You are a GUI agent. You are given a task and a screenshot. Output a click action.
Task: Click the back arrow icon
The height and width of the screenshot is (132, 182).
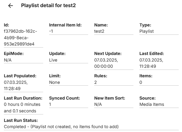[11, 6]
